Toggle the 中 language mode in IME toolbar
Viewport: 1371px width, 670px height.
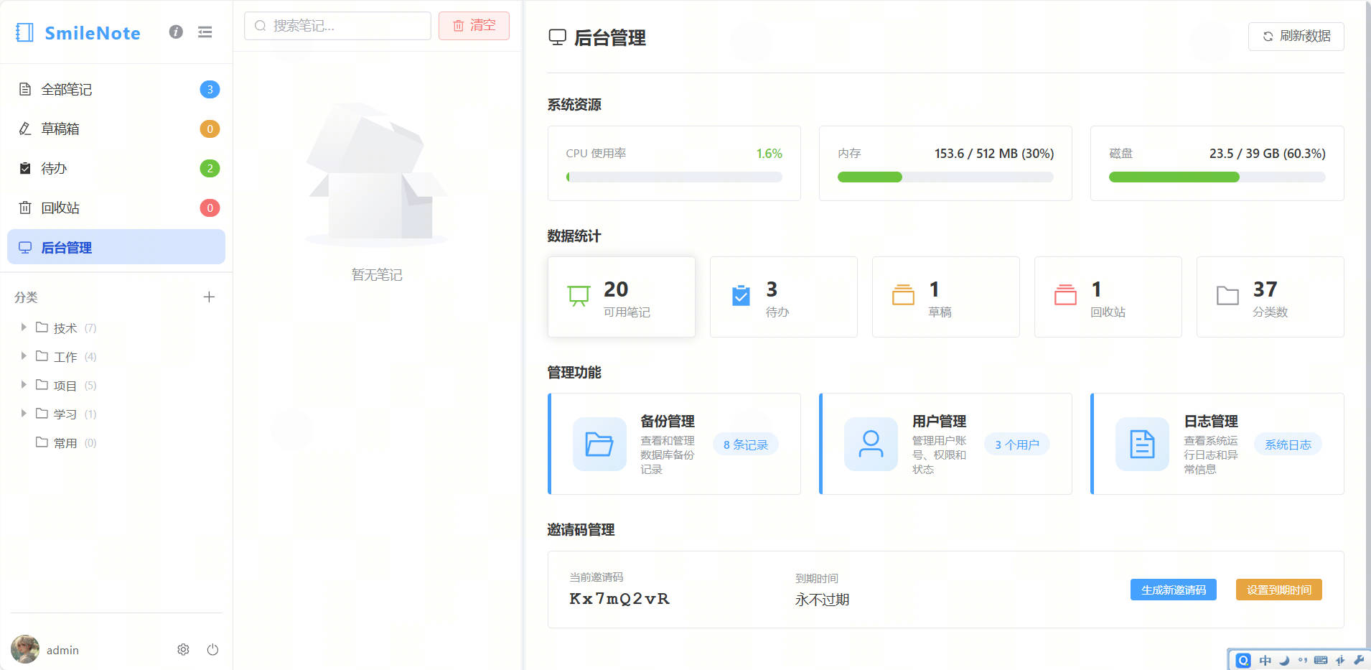[1265, 660]
